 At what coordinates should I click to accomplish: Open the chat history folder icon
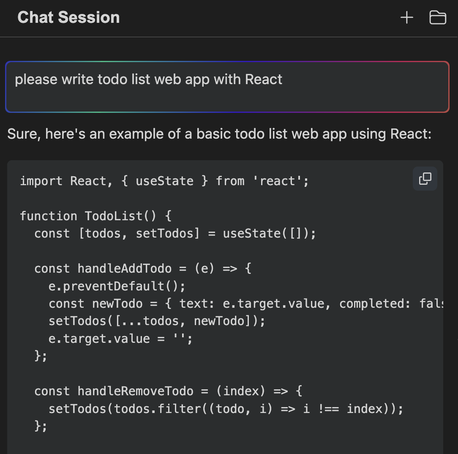tap(438, 18)
